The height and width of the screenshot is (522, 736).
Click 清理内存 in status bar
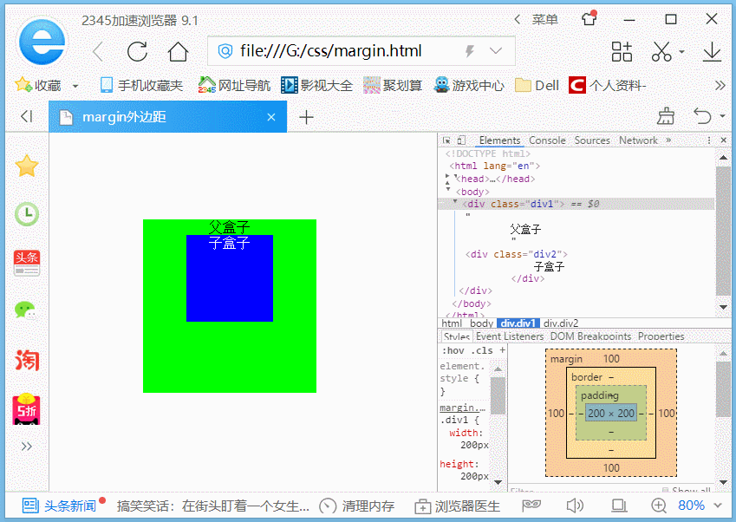(x=357, y=506)
